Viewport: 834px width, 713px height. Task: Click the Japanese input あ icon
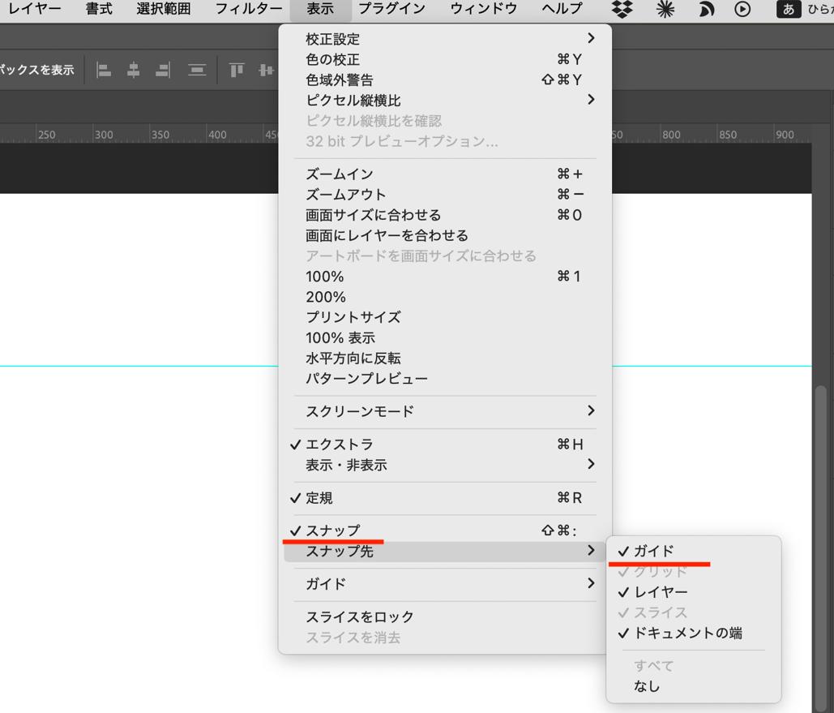click(x=789, y=9)
